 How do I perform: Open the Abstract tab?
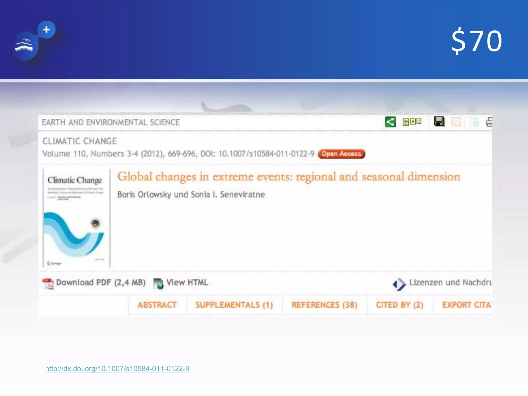(x=157, y=305)
